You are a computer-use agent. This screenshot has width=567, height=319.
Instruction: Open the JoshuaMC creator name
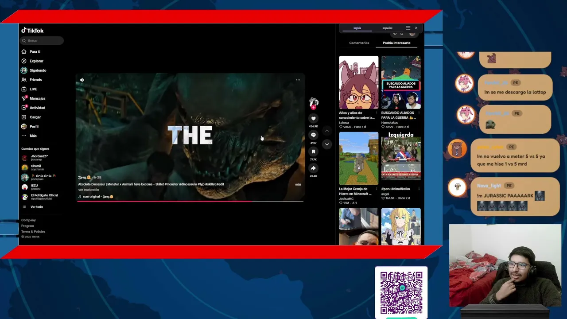(346, 199)
